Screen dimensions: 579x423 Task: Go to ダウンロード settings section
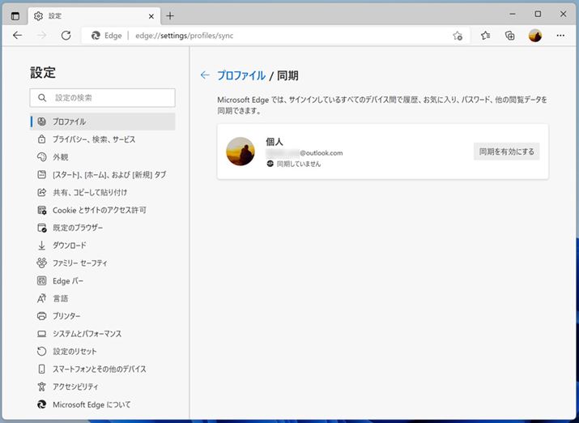click(70, 246)
